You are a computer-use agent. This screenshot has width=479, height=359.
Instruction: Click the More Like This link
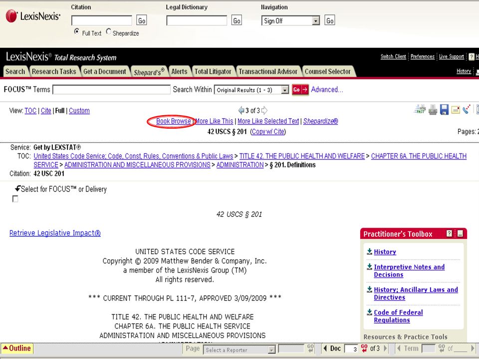[x=214, y=121]
